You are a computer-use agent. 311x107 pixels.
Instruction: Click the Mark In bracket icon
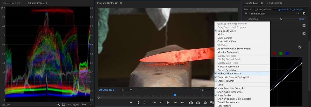(138, 103)
